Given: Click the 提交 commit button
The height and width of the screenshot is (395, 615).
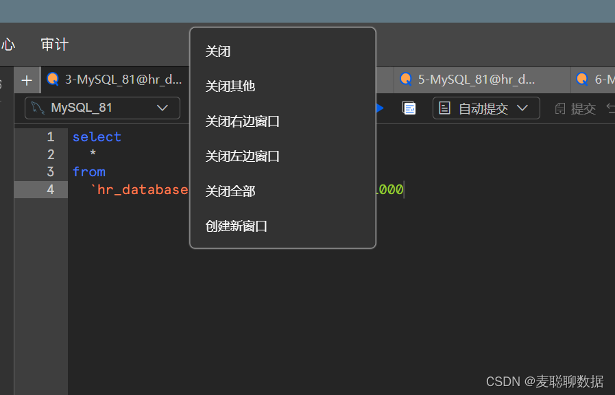Looking at the screenshot, I should pyautogui.click(x=575, y=108).
